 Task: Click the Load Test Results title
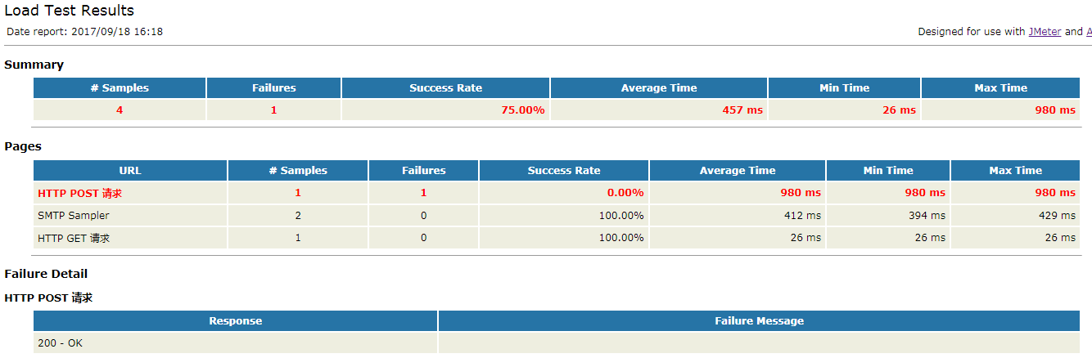(x=70, y=11)
